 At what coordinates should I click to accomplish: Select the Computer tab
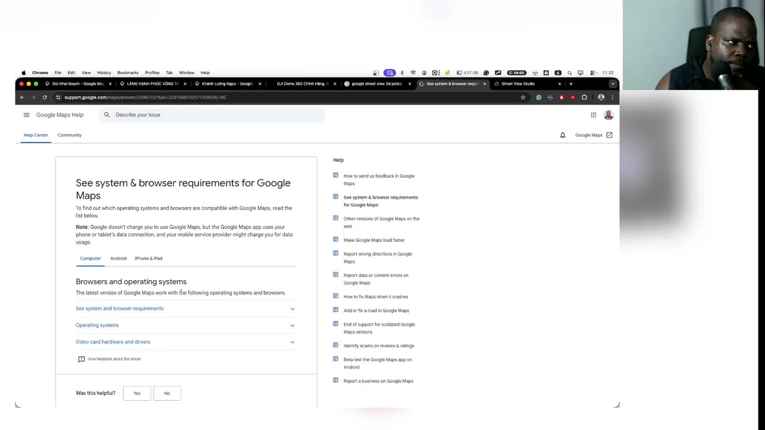(90, 259)
